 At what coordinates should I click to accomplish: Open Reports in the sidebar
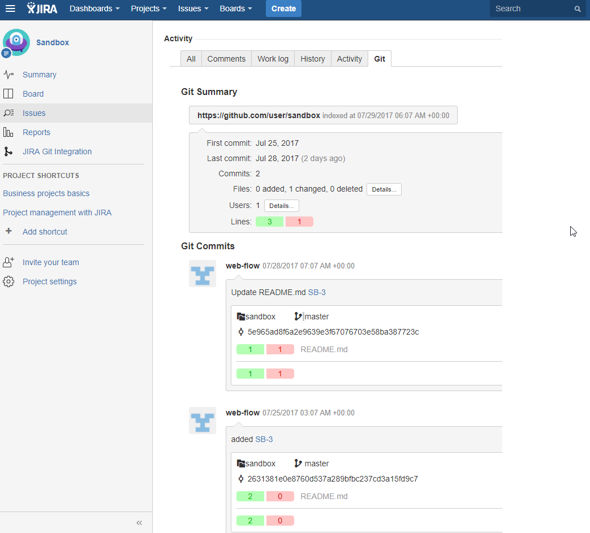[x=37, y=132]
